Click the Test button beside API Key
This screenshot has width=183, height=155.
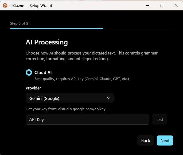[159, 119]
